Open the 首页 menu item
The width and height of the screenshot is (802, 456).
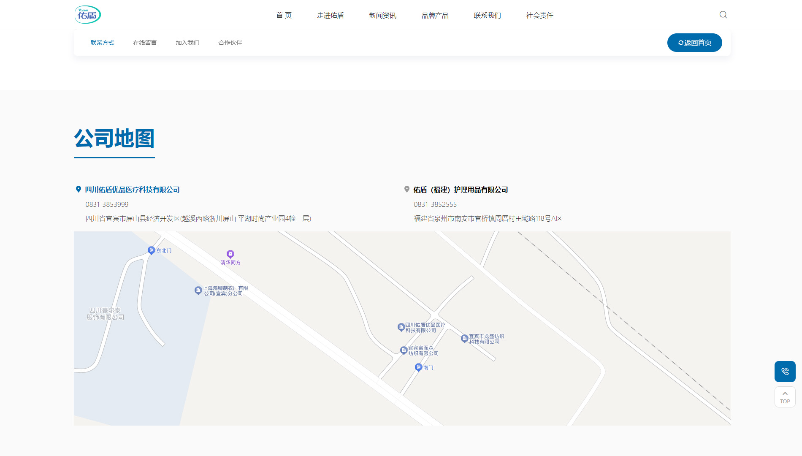tap(284, 15)
